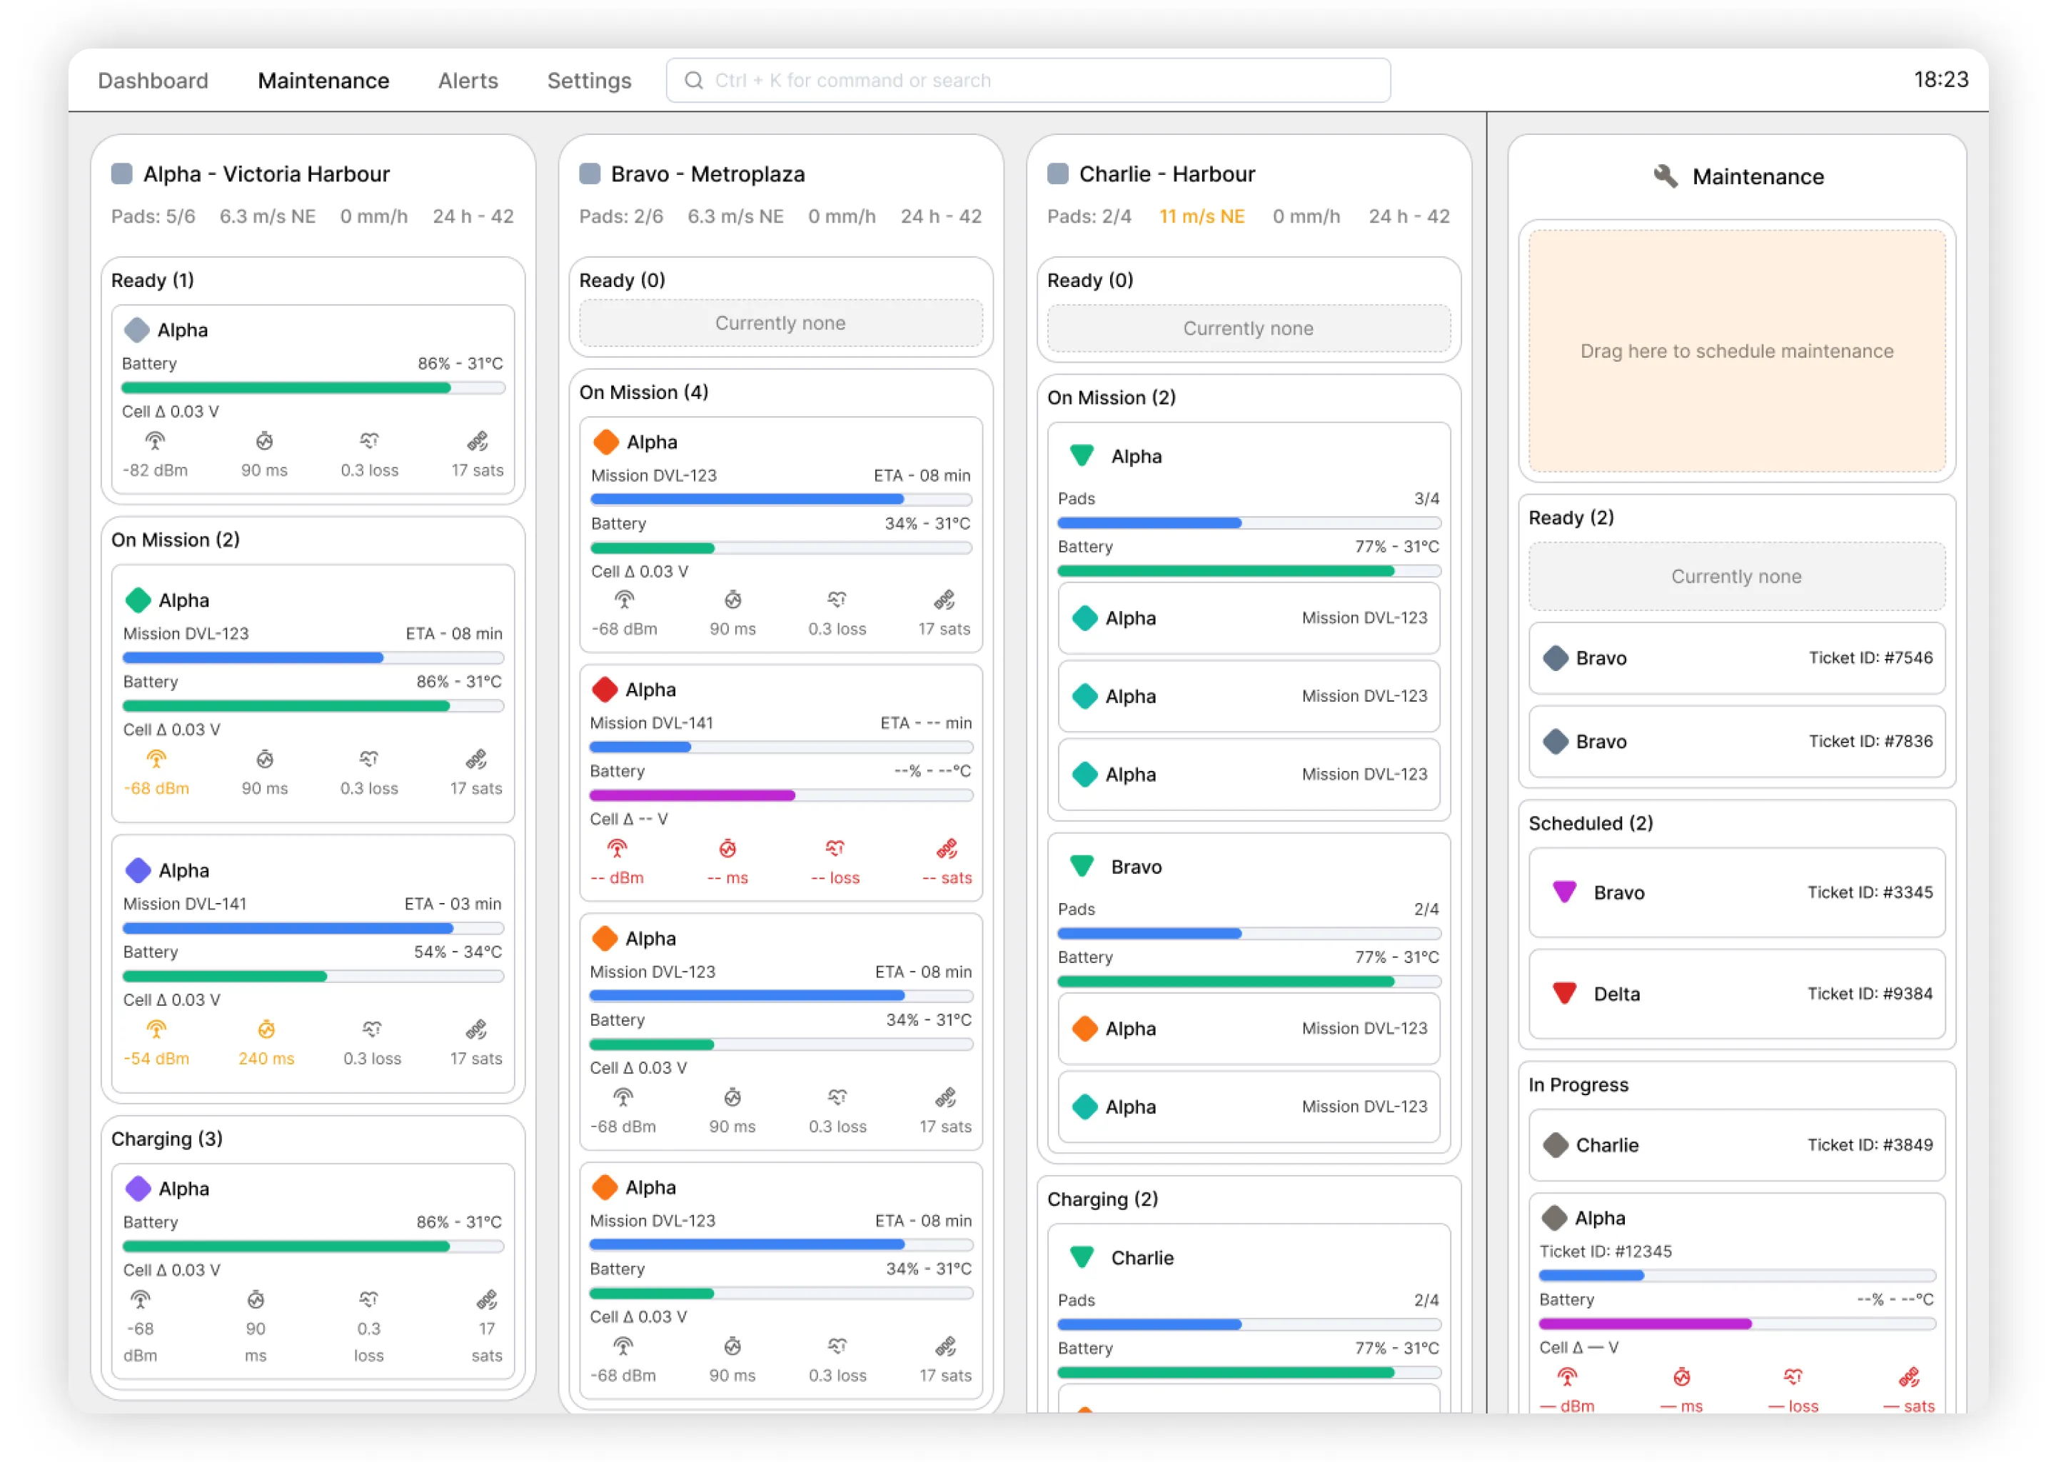Collapse the On Mission section in Bravo column
Image resolution: width=2056 pixels, height=1462 pixels.
[x=644, y=393]
